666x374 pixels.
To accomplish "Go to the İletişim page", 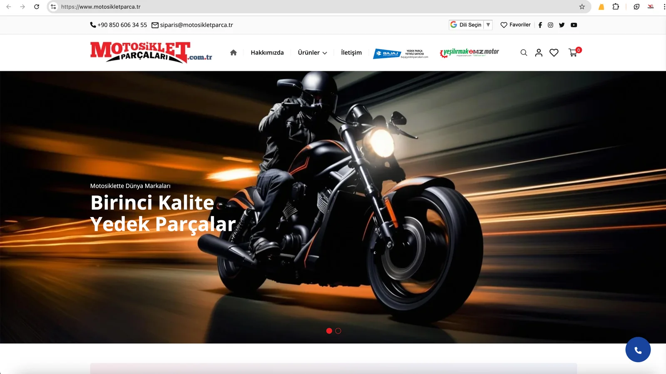I will pyautogui.click(x=351, y=52).
